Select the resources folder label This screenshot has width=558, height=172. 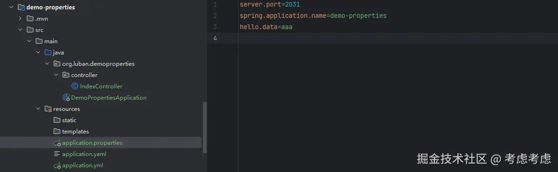66,109
